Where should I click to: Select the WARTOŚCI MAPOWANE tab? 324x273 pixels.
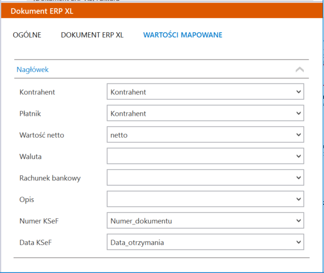click(182, 35)
